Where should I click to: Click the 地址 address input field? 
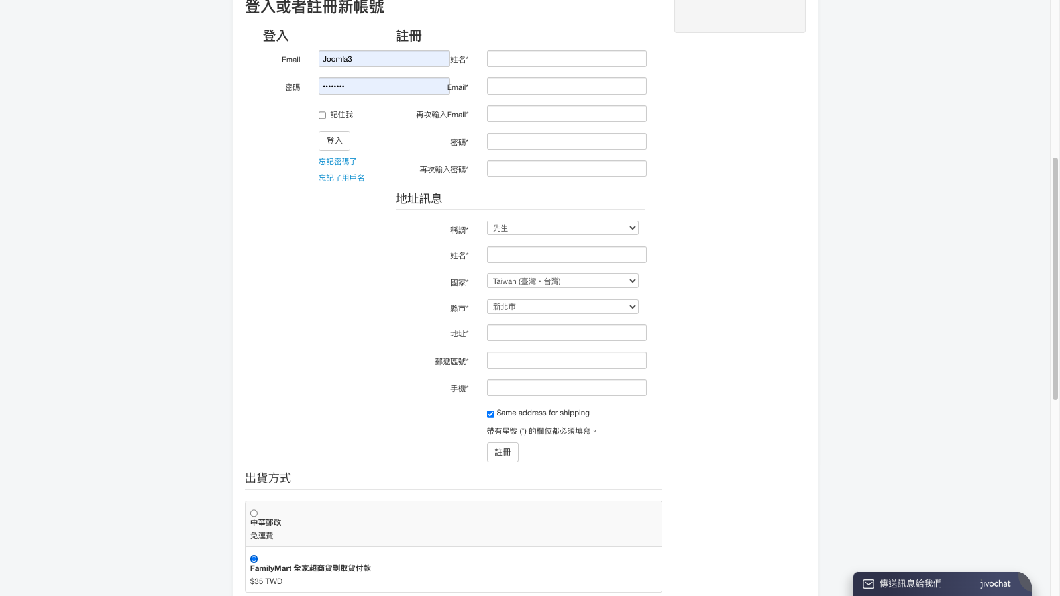566,333
